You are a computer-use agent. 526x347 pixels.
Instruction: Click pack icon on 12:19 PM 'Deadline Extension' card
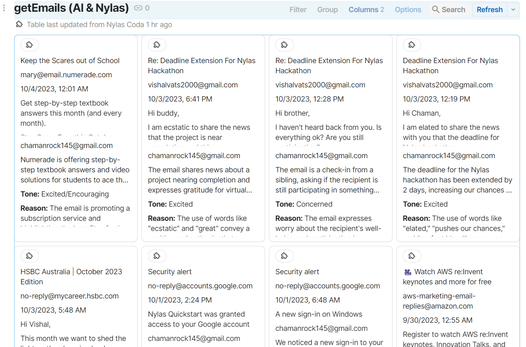pyautogui.click(x=412, y=45)
